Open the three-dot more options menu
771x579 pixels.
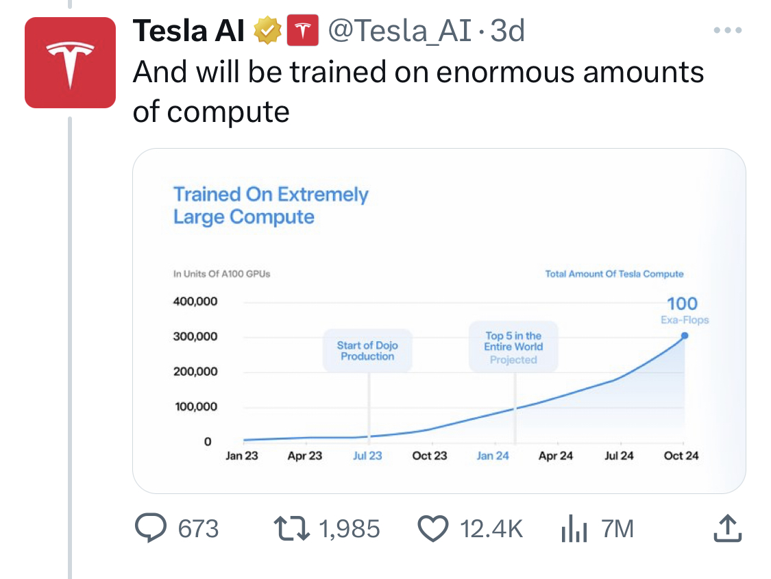tap(727, 30)
